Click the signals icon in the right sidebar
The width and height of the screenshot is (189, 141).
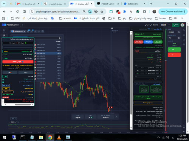(x=184, y=35)
